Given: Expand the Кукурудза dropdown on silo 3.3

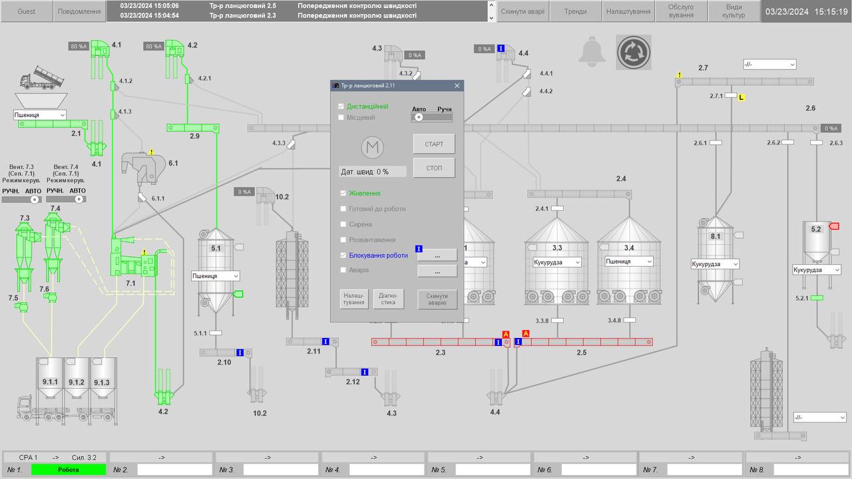Looking at the screenshot, I should (x=556, y=262).
